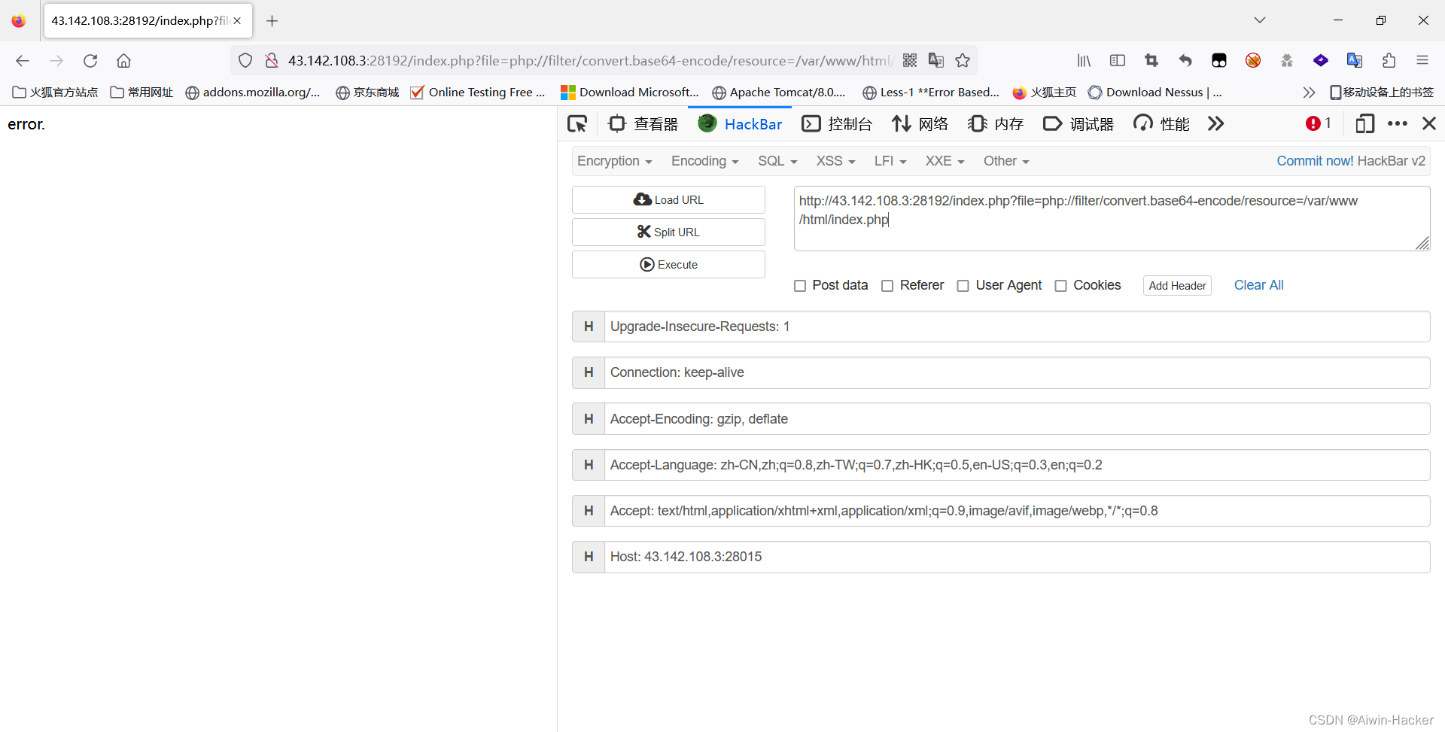This screenshot has height=732, width=1445.
Task: Edit the Connection: keep-alive header field
Action: click(1017, 372)
